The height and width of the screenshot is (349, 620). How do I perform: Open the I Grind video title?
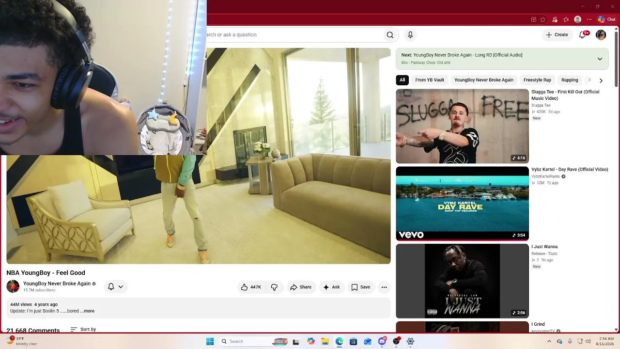click(538, 324)
